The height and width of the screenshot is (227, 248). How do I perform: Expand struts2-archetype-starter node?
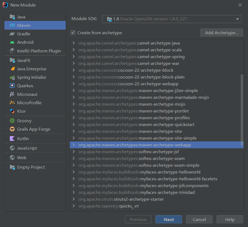[x=74, y=199]
